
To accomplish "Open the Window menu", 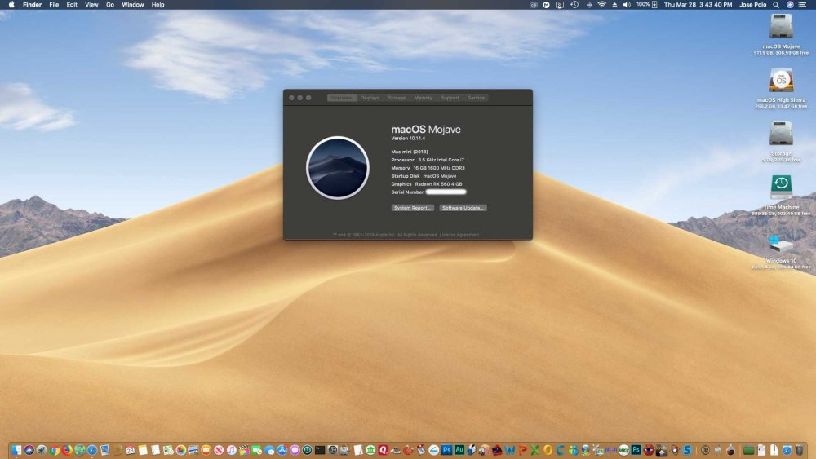I will pyautogui.click(x=133, y=5).
